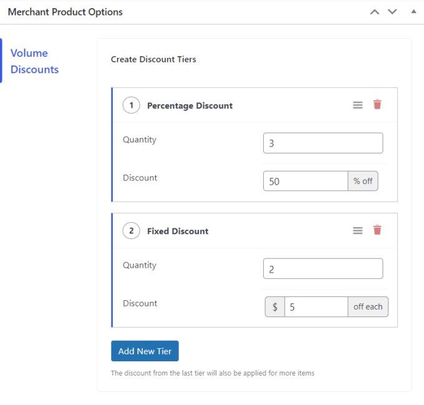
Task: Focus the Quantity field with value 3
Action: click(x=323, y=143)
